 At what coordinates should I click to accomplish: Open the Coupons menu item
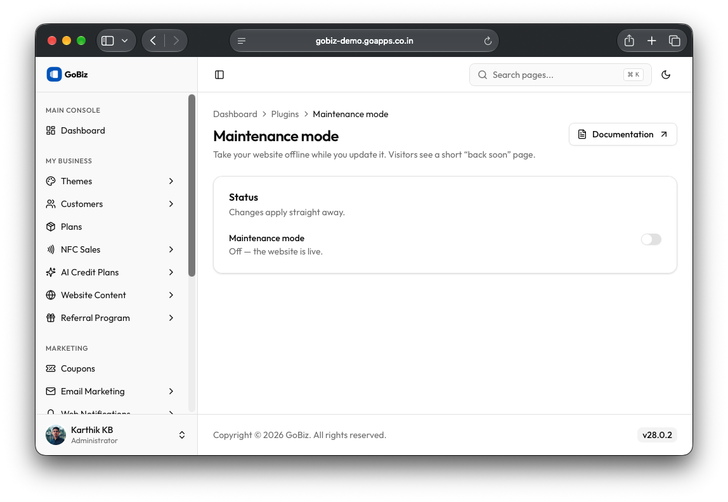[110, 368]
